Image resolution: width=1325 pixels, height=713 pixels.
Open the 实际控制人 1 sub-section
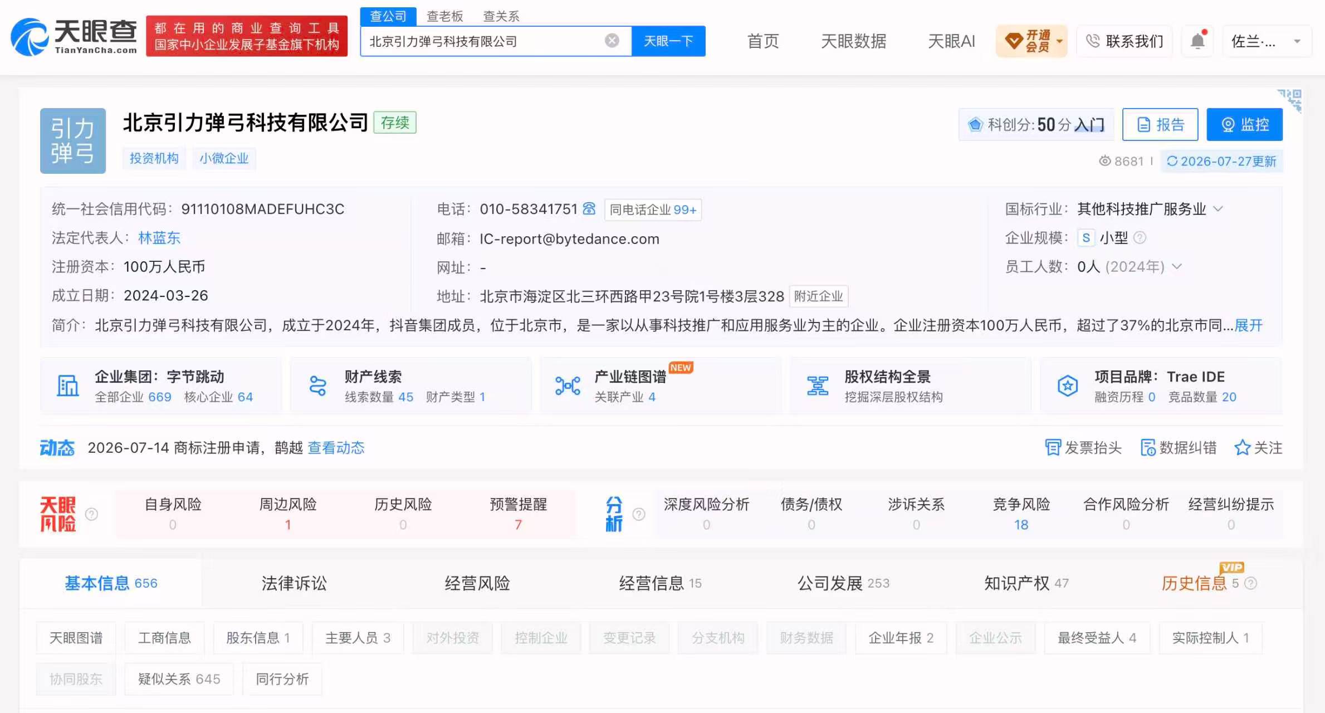(1210, 638)
